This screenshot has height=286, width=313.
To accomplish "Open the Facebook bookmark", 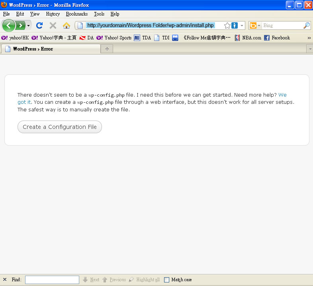I will pyautogui.click(x=277, y=38).
